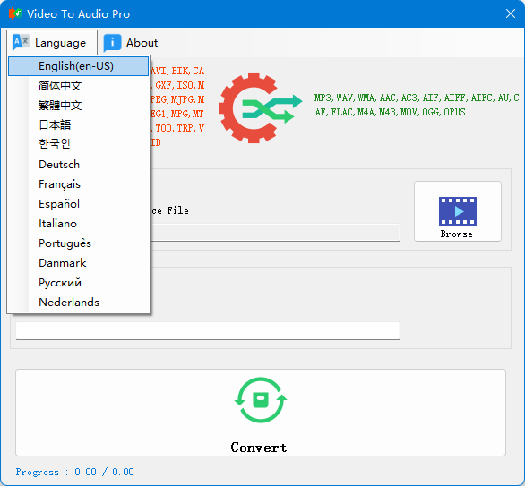525x486 pixels.
Task: Choose 简体中文 from the language list
Action: 78,86
